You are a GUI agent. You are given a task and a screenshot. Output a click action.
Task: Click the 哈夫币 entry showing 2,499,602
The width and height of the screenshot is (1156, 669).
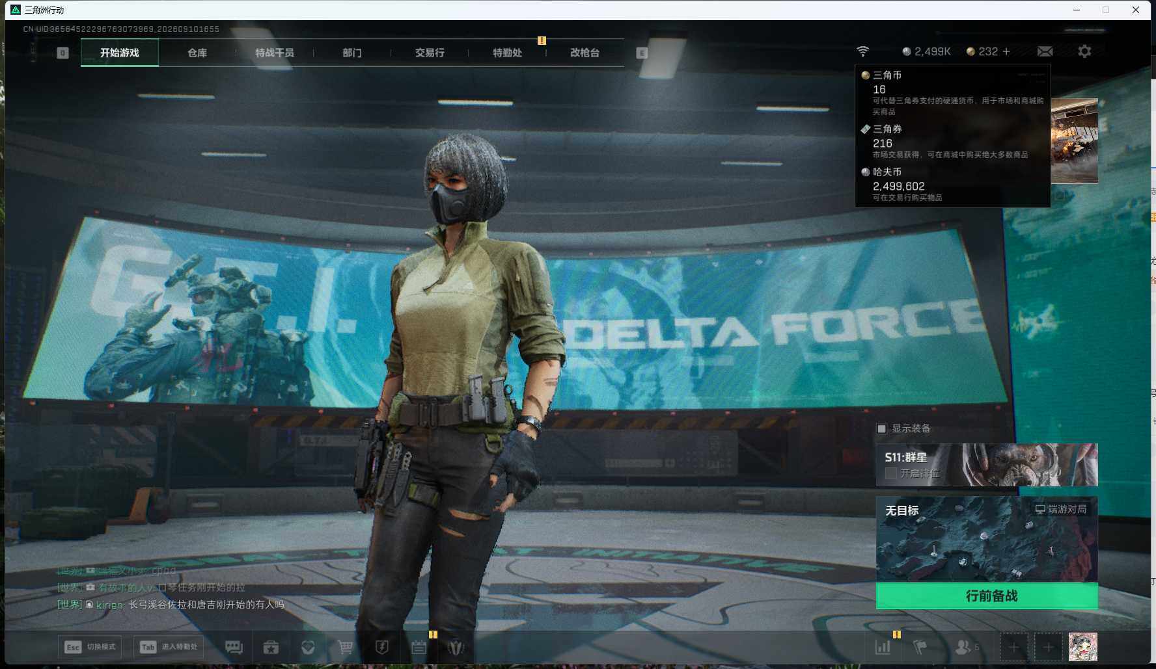click(x=952, y=184)
